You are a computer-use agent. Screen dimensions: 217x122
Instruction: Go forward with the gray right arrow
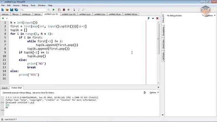pyautogui.click(x=7, y=18)
